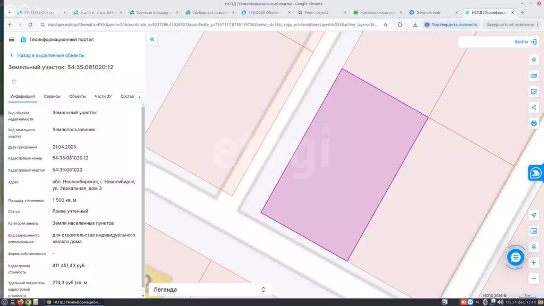Screen dimensions: 544x306
Task: Zoom in on the map
Action: pyautogui.click(x=534, y=263)
